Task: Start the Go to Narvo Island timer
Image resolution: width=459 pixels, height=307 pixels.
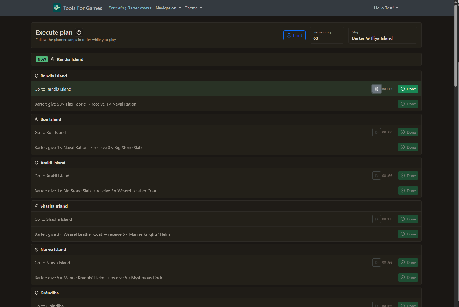Action: [x=377, y=263]
